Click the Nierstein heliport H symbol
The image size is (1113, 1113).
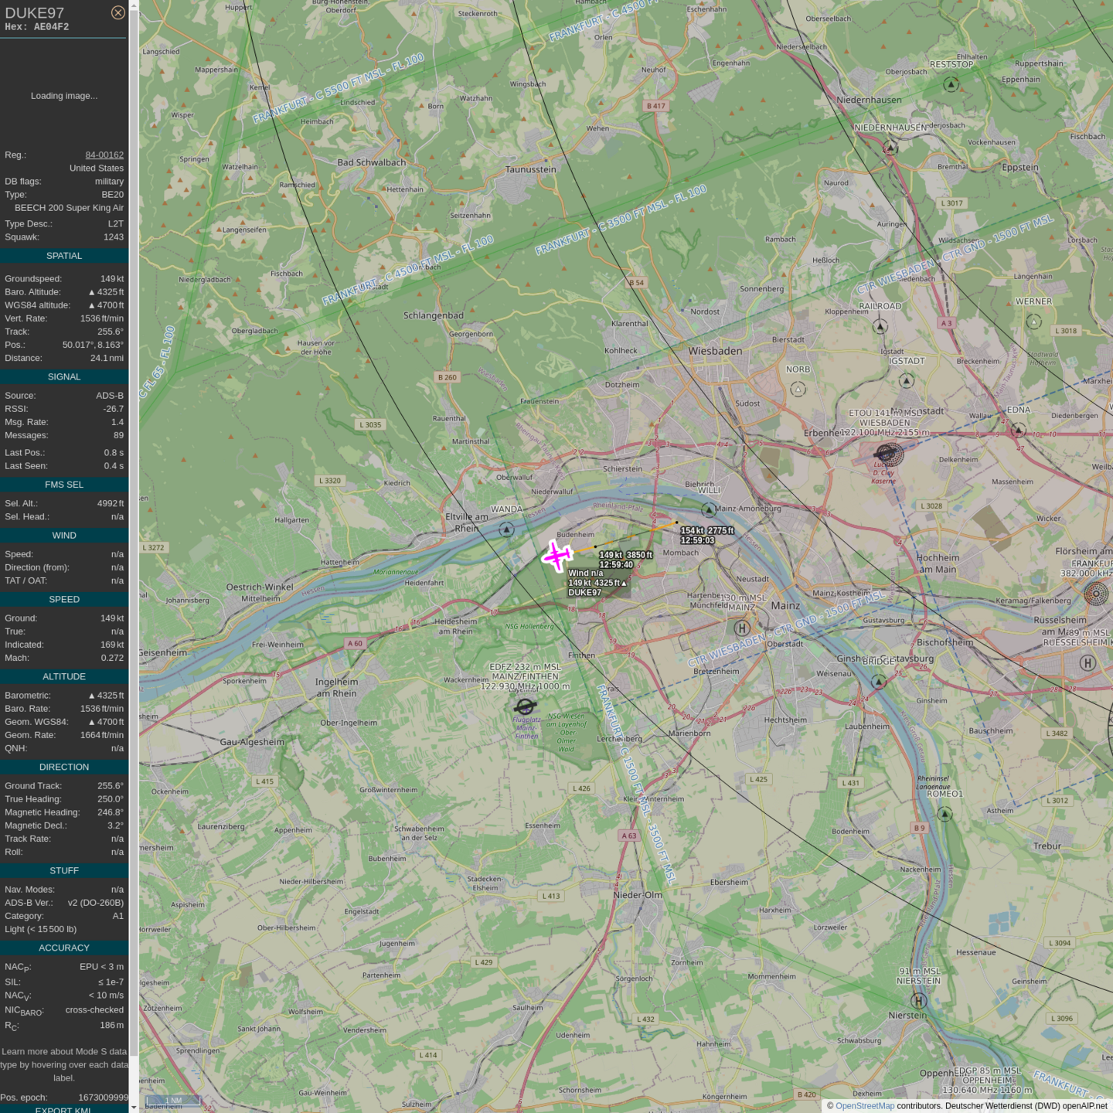918,1001
